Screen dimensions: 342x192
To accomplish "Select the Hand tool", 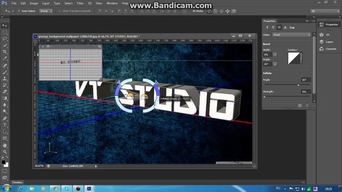I will (x=5, y=146).
